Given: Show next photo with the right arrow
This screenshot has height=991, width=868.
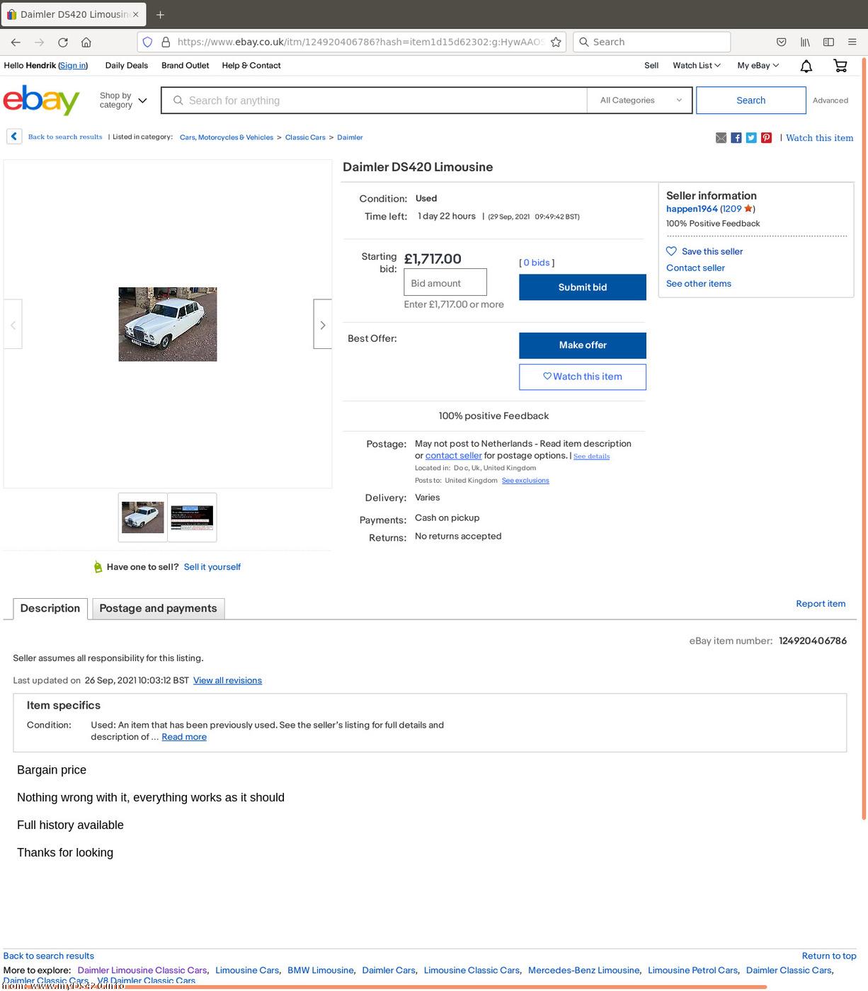Looking at the screenshot, I should (x=323, y=324).
